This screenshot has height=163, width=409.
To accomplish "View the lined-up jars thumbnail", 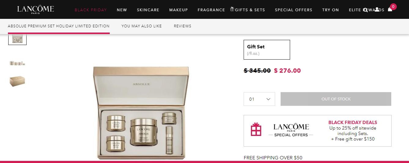I will pyautogui.click(x=17, y=63).
